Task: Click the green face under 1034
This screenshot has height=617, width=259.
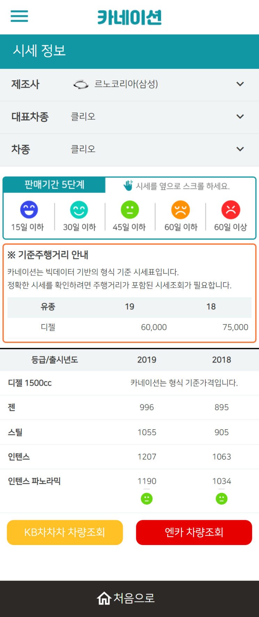Action: pos(222,498)
